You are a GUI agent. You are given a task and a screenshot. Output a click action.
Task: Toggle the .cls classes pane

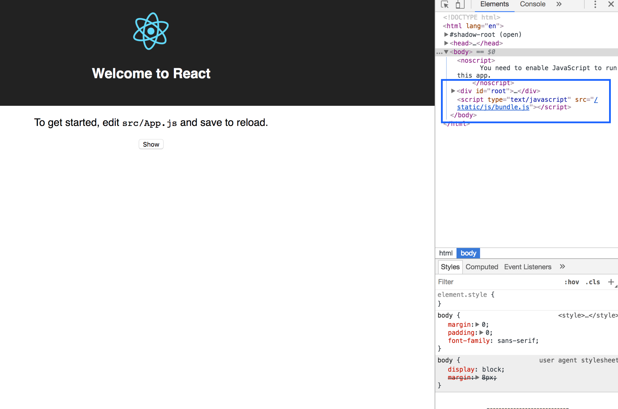[x=593, y=282]
